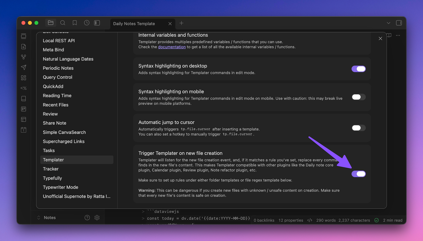Disable Syntax highlighting on desktop
423x241 pixels.
358,69
